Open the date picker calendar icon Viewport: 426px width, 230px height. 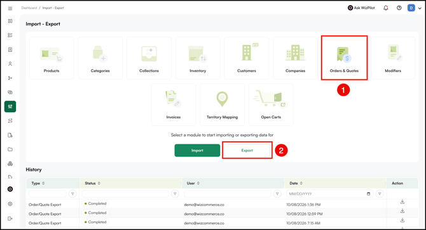368,194
